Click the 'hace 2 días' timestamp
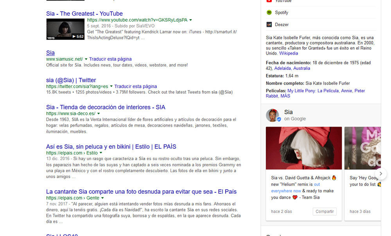Viewport: 391px width, 236px height. click(282, 211)
